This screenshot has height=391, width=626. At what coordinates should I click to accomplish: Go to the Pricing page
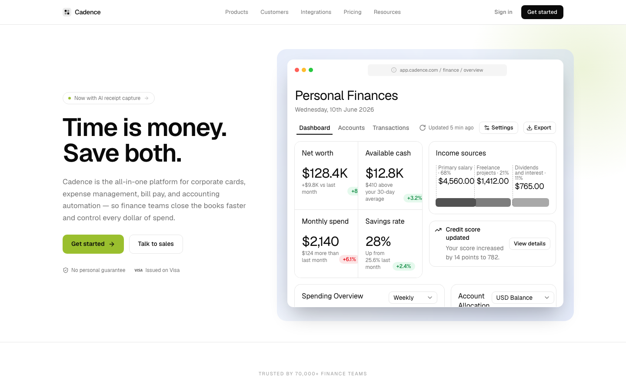pos(353,12)
